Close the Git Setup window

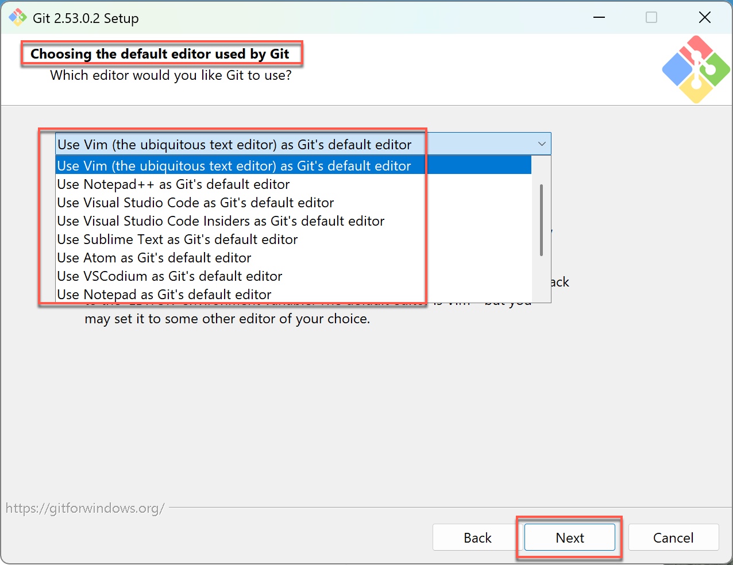coord(704,18)
